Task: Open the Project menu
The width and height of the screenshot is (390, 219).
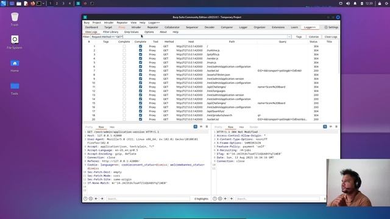Action: (x=96, y=23)
